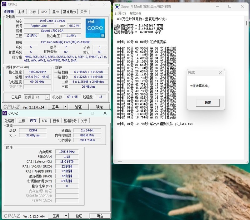250x220 pixels.
Task: Click 验证 button in top CPU-Z window
Action: point(78,107)
